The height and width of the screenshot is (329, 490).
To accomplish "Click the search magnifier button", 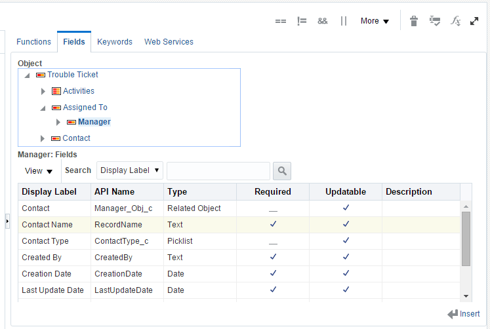I will [x=282, y=171].
